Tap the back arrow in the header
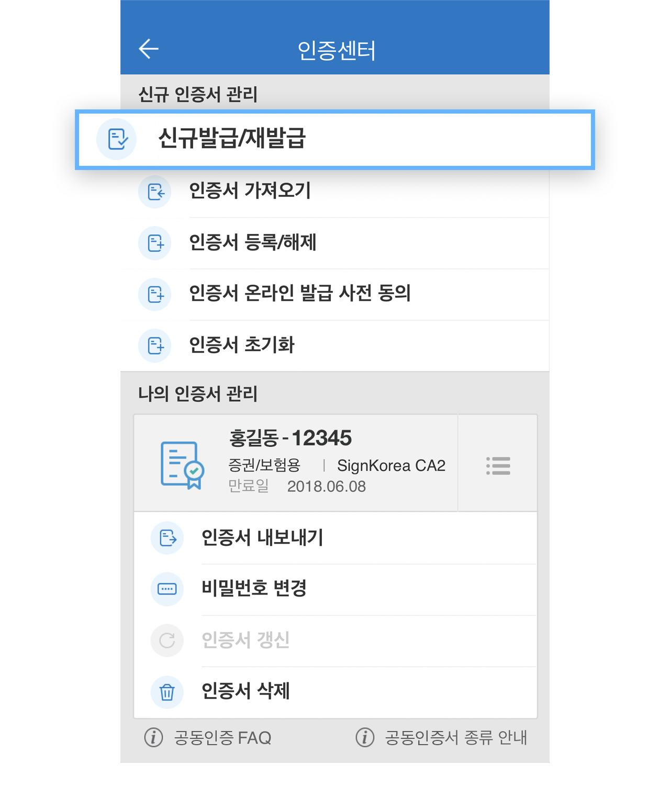Image resolution: width=670 pixels, height=798 pixels. click(x=149, y=49)
